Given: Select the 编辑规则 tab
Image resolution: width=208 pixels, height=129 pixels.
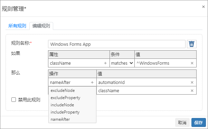Looking at the screenshot, I should pos(41,26).
